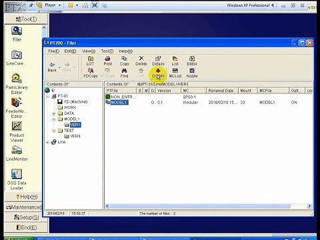Image resolution: width=320 pixels, height=240 pixels.
Task: Click the UP toolbar icon
Action: click(141, 73)
